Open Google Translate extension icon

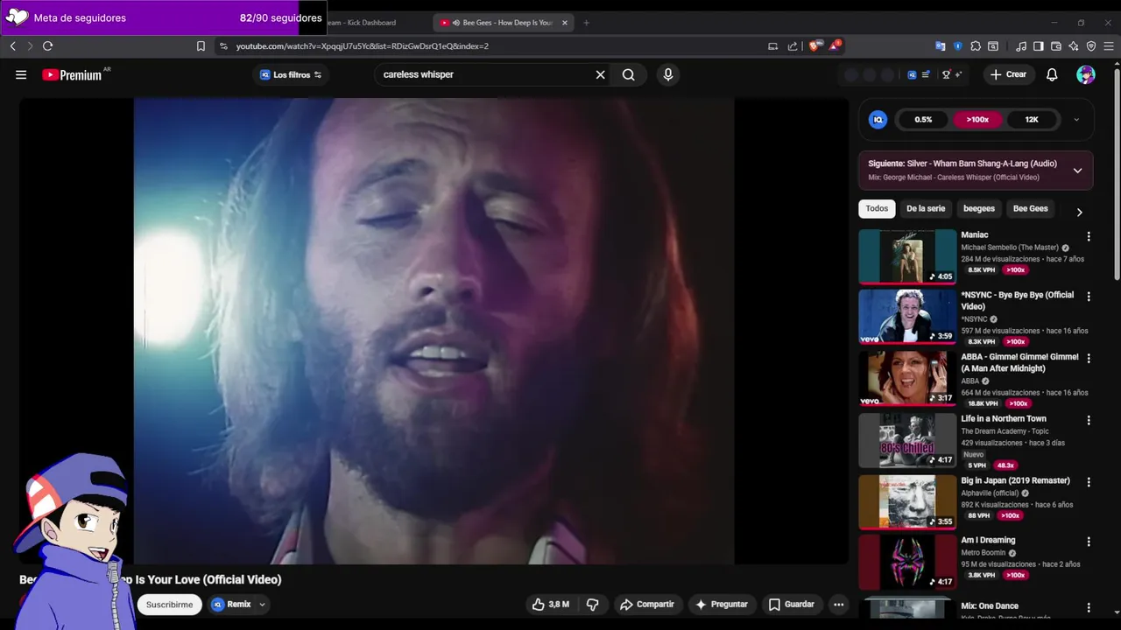pos(941,46)
